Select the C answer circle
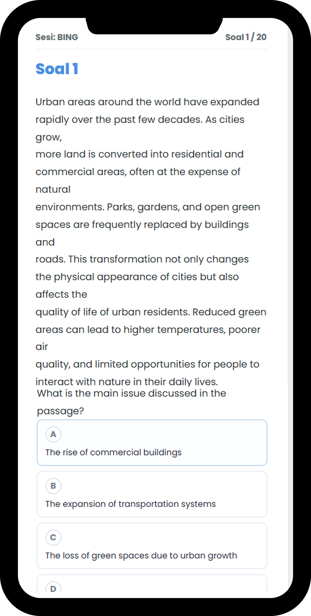 coord(53,537)
